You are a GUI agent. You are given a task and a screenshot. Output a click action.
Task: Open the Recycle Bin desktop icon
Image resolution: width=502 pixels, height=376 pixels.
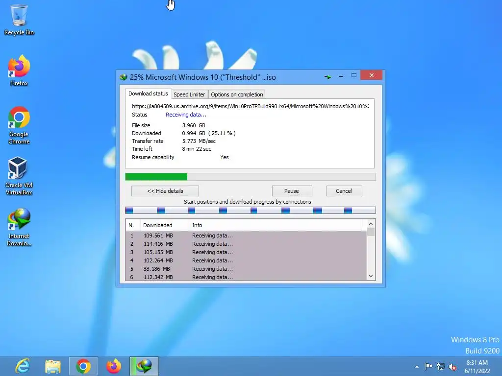pos(19,20)
